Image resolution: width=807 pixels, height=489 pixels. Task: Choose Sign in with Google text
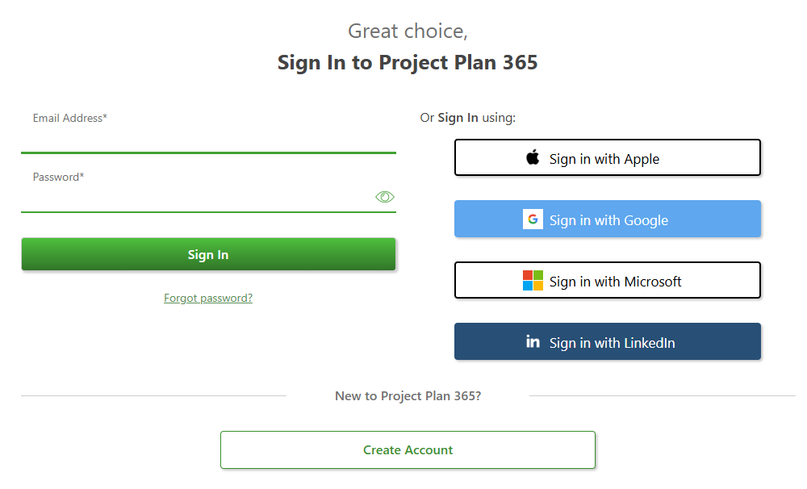608,220
